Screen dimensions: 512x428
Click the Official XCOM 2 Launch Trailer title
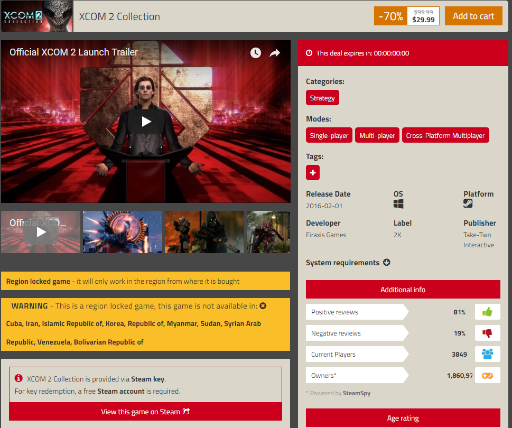[74, 52]
